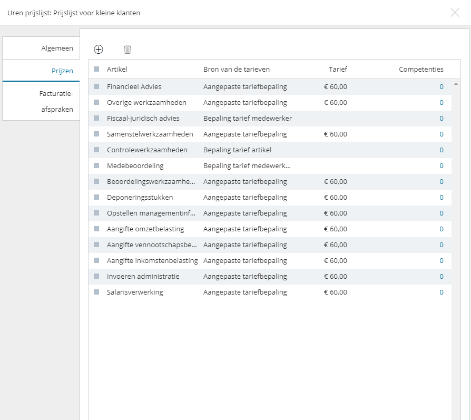Click the Opstellen managementinf... article cell
The image size is (471, 420).
[x=151, y=213]
